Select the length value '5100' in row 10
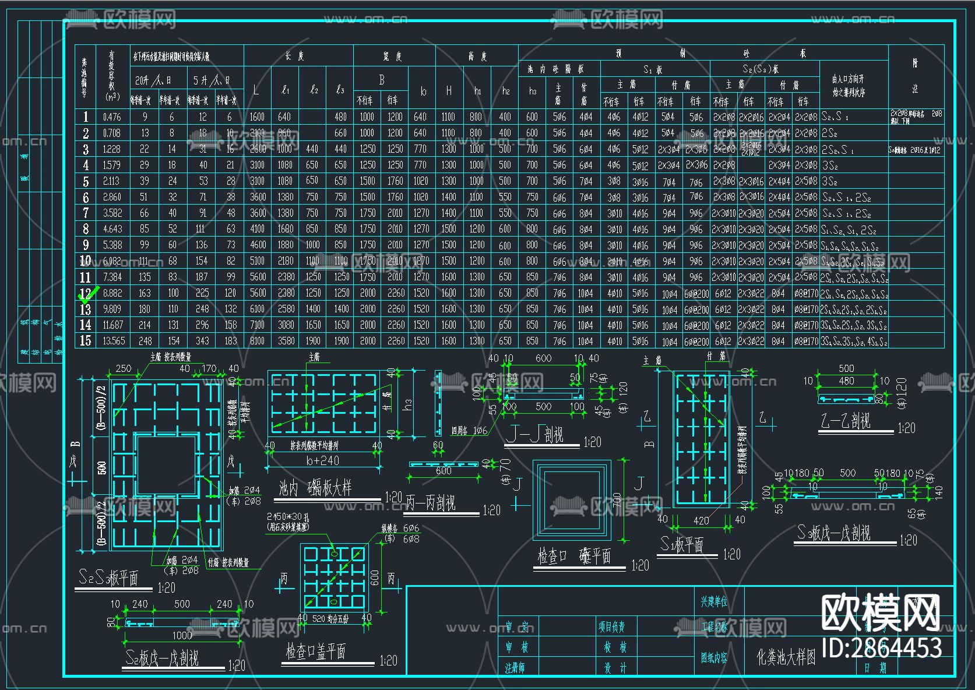The width and height of the screenshot is (975, 690). (x=257, y=261)
